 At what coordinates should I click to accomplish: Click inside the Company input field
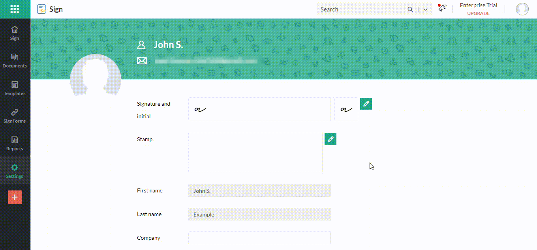(259, 237)
